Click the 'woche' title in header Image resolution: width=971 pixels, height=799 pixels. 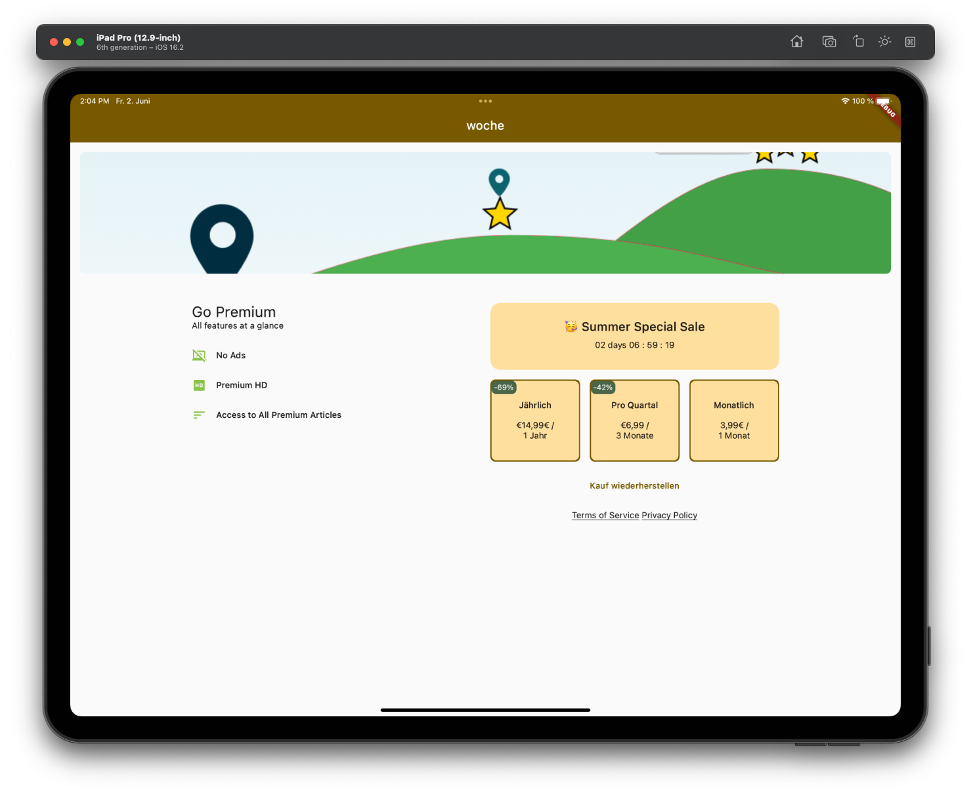[485, 126]
